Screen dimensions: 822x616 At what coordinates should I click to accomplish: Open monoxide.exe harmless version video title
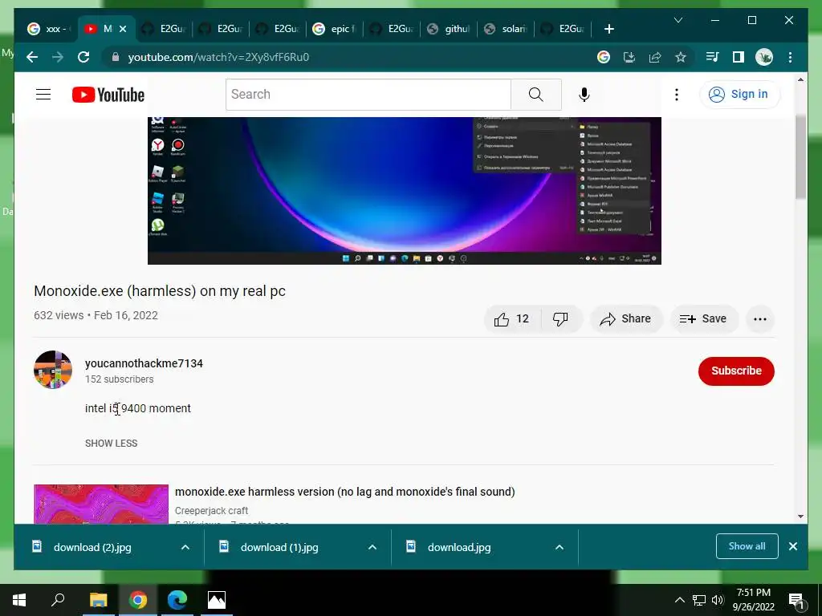point(345,492)
